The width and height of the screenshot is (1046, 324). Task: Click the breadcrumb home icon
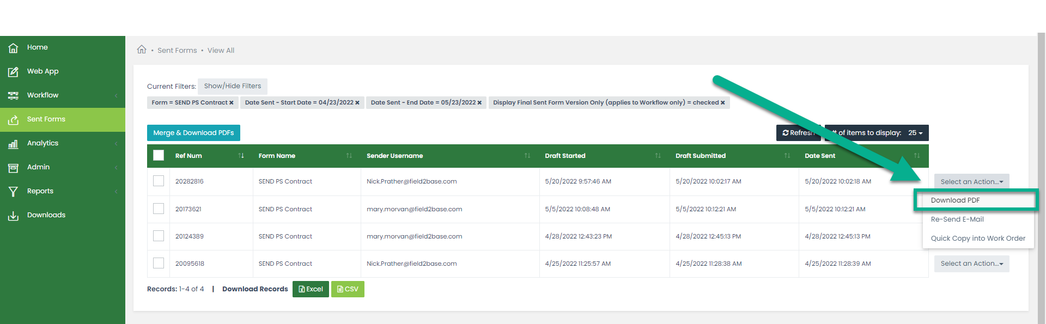click(x=142, y=50)
